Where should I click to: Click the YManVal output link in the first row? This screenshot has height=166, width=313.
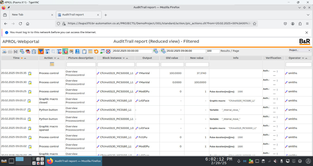(x=144, y=73)
